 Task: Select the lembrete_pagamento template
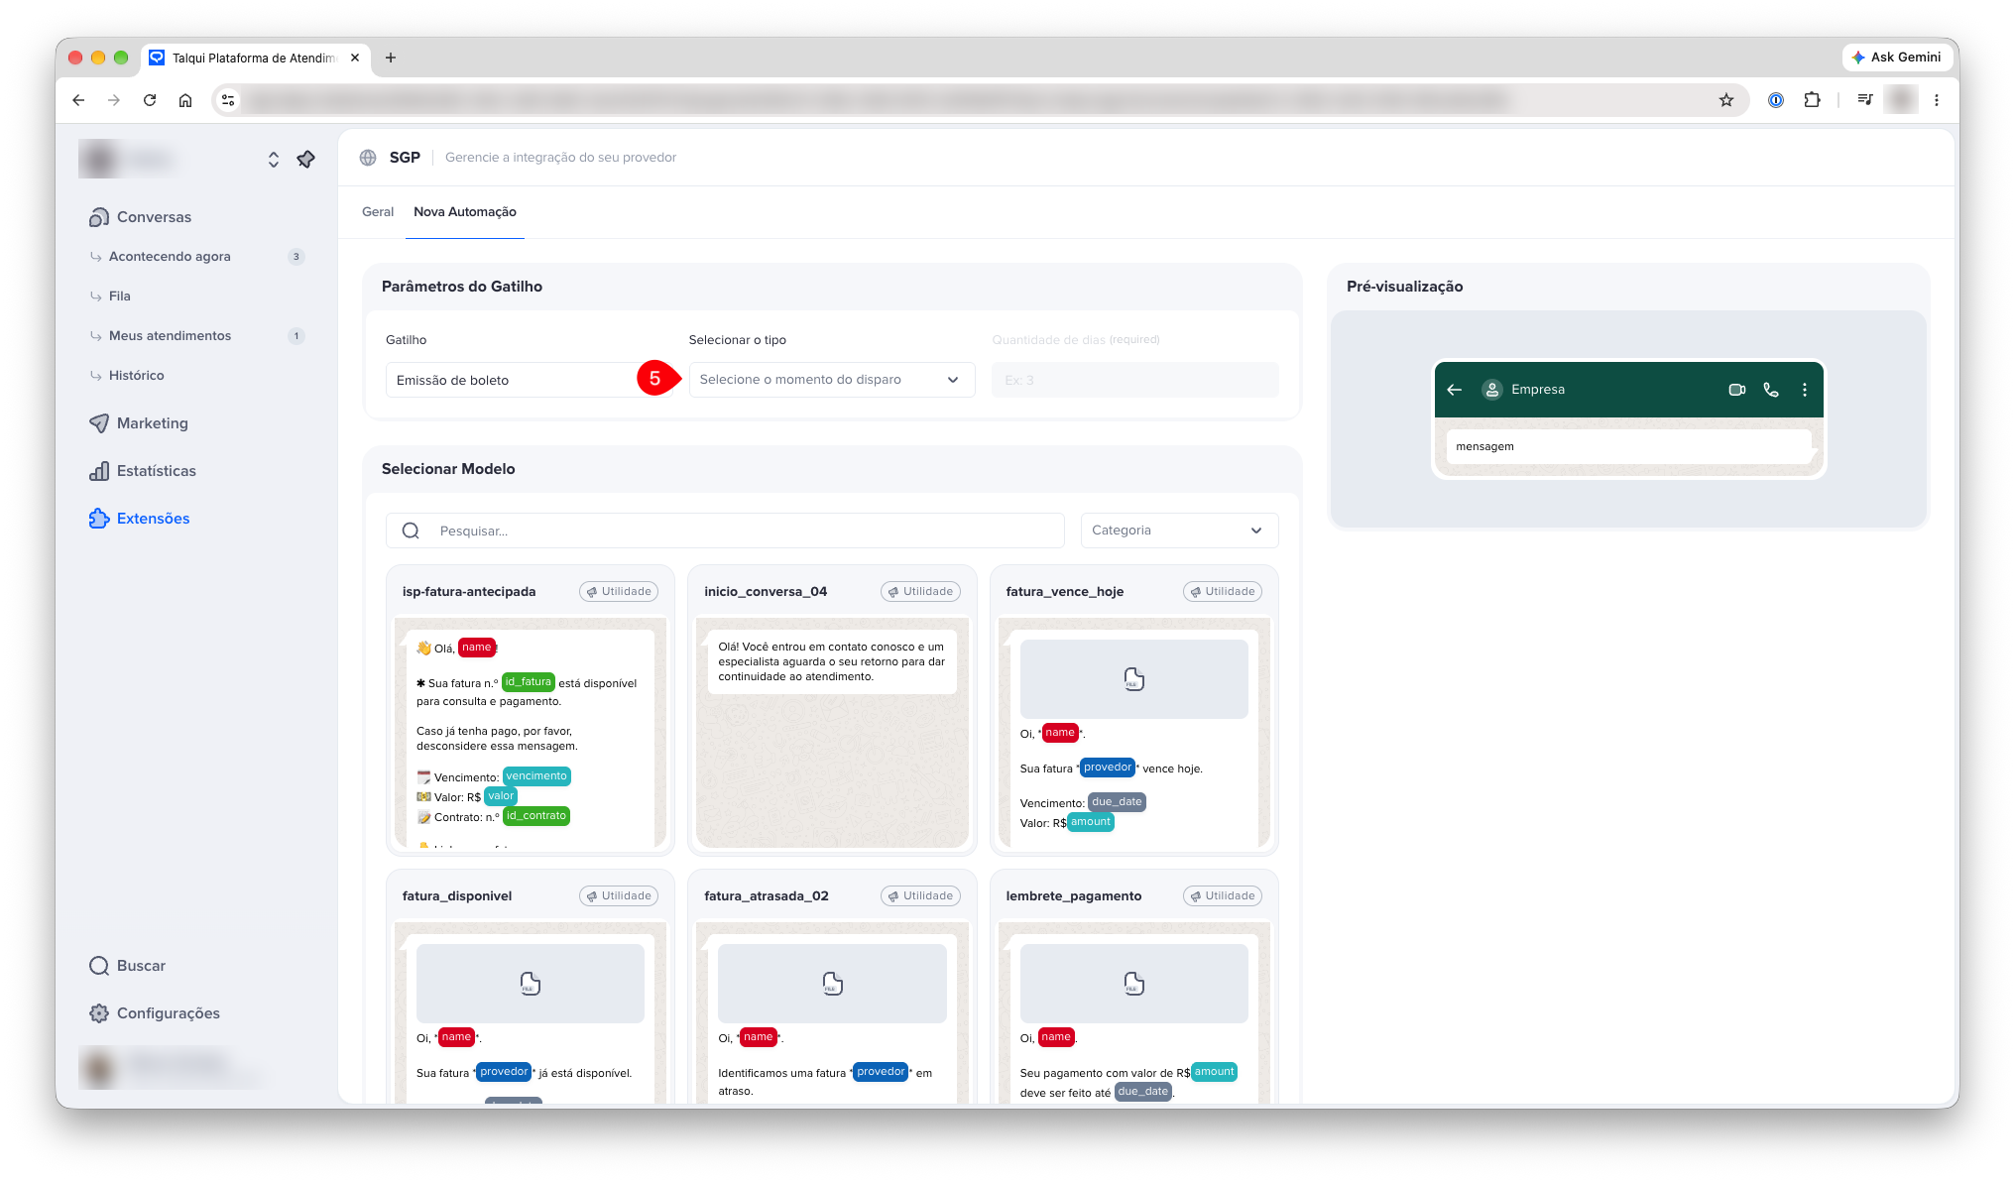1133,987
